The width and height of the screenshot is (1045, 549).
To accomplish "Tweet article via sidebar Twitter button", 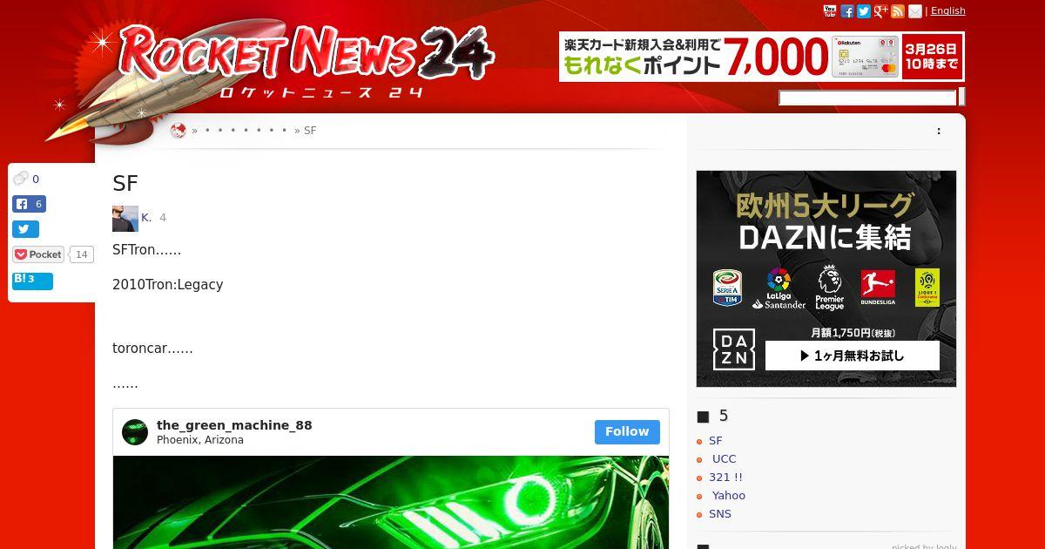I will [25, 229].
